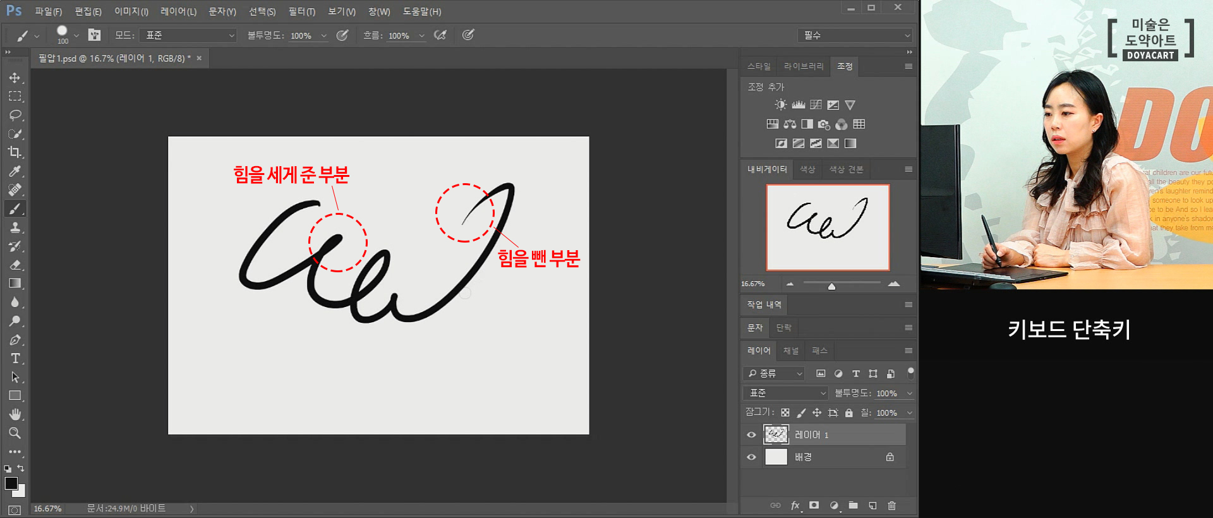This screenshot has height=518, width=1213.
Task: Open the layer filter 종류 dropdown
Action: pyautogui.click(x=775, y=373)
